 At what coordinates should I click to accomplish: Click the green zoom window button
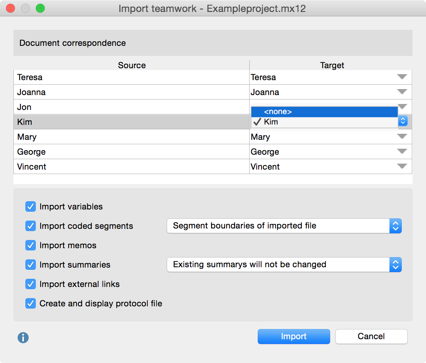click(x=40, y=8)
